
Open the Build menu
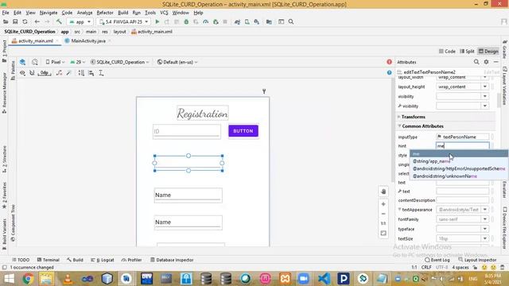pos(122,13)
